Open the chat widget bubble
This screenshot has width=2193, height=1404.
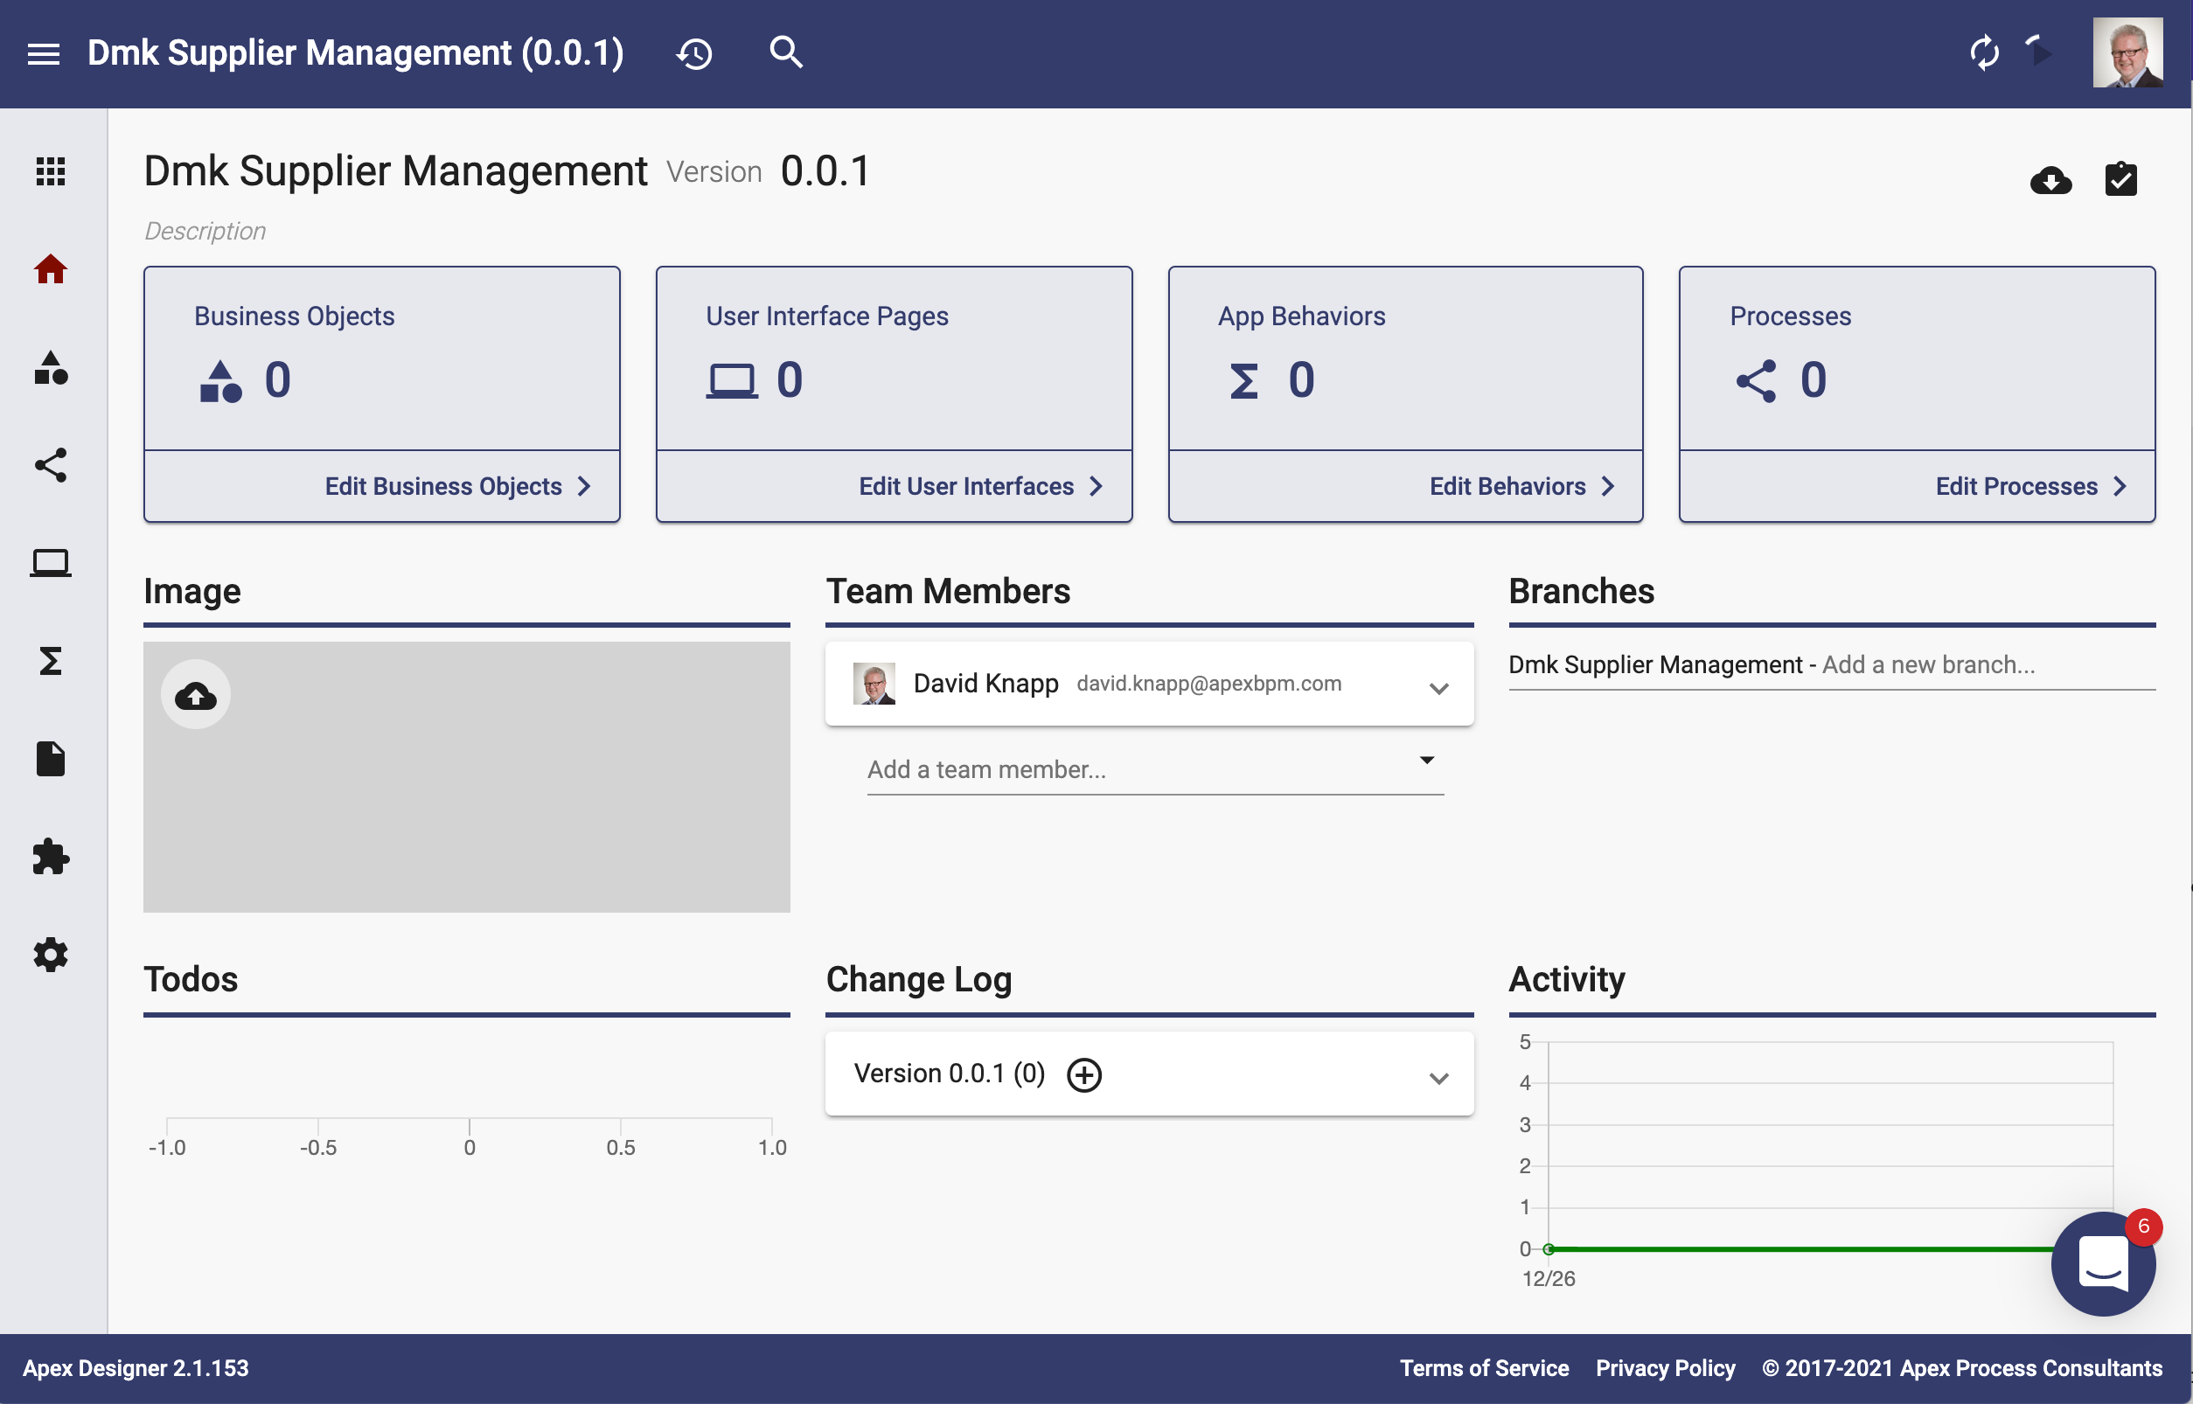pos(2104,1263)
